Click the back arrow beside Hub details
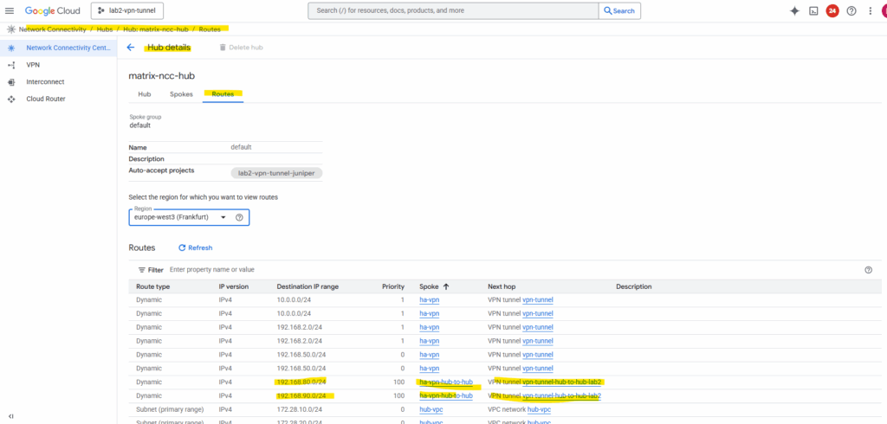This screenshot has height=424, width=887. (131, 48)
